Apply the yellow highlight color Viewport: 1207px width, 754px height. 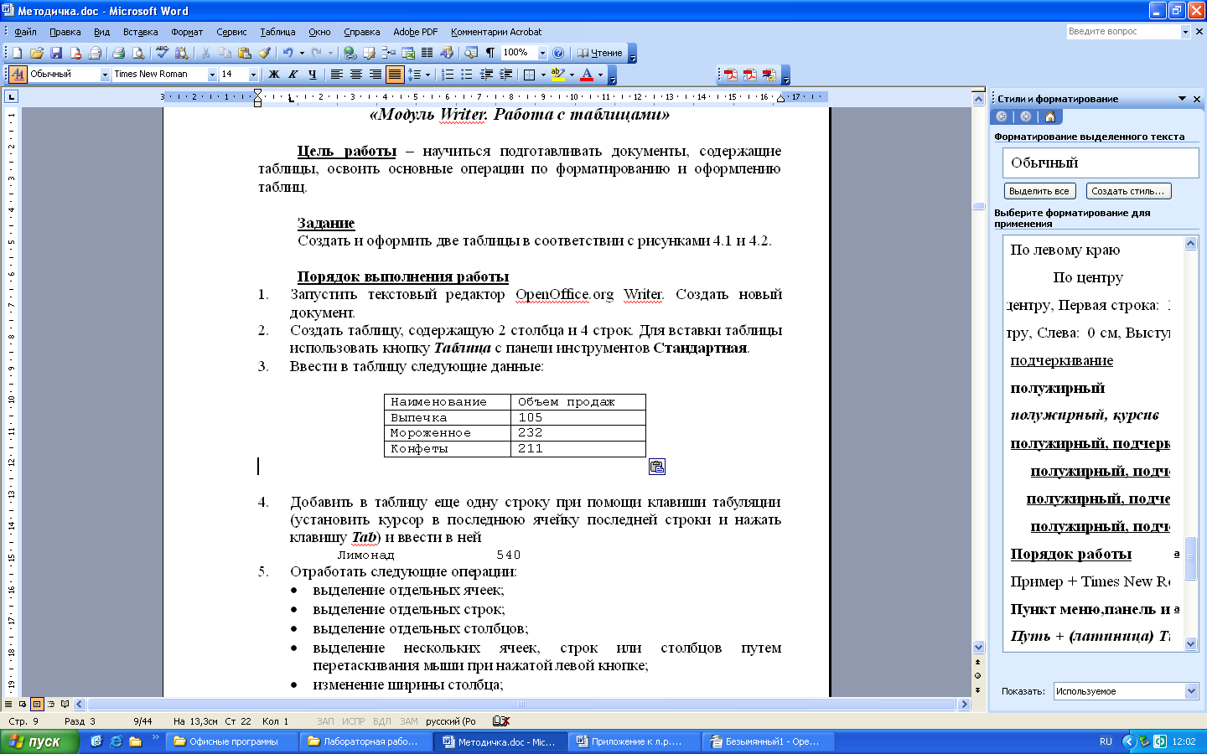pyautogui.click(x=557, y=75)
